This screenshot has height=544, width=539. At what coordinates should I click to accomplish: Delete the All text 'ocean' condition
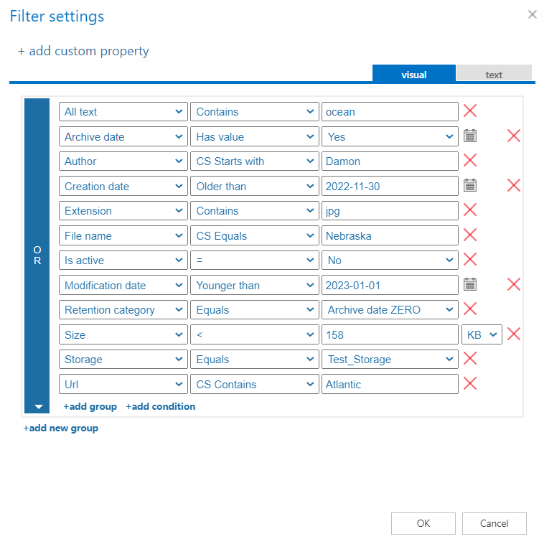tap(470, 111)
